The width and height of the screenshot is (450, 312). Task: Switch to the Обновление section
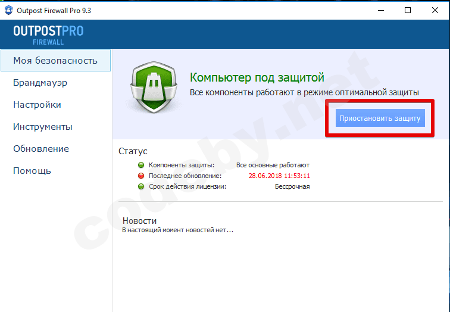click(41, 149)
